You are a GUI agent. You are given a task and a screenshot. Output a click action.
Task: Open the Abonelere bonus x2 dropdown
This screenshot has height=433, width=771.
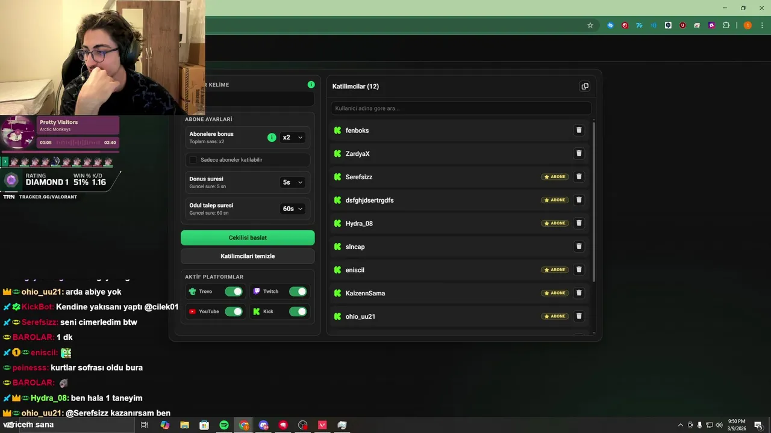click(293, 138)
